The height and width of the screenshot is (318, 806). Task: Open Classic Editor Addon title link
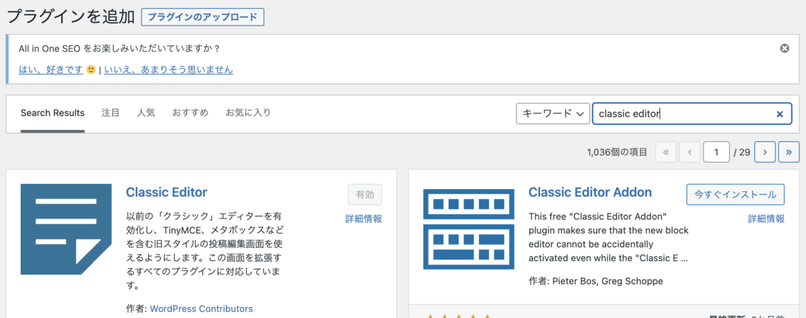590,193
